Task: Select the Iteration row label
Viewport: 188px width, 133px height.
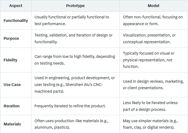Action: coord(12,106)
